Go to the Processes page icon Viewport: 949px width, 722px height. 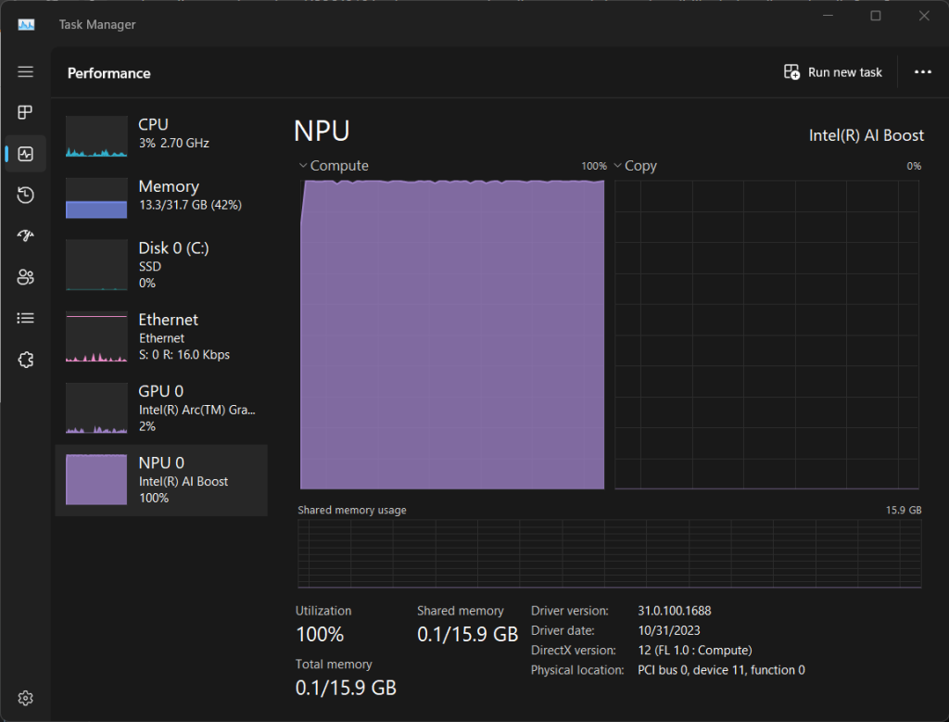click(25, 112)
